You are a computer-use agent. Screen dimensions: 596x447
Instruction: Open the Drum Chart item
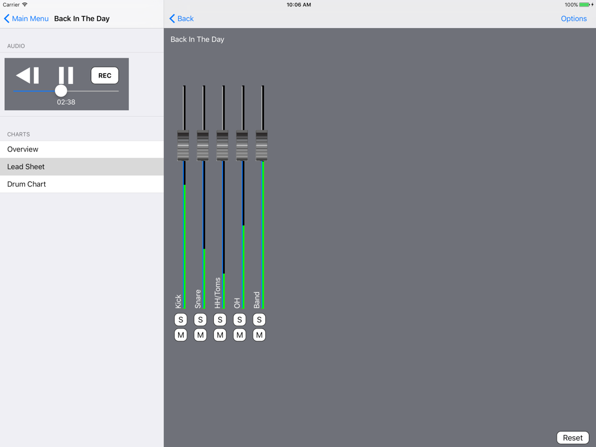(x=82, y=184)
